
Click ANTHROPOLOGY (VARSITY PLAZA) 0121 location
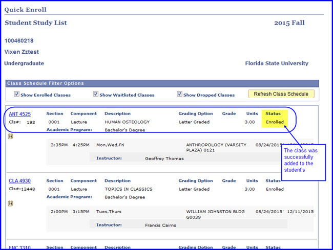[x=216, y=147]
